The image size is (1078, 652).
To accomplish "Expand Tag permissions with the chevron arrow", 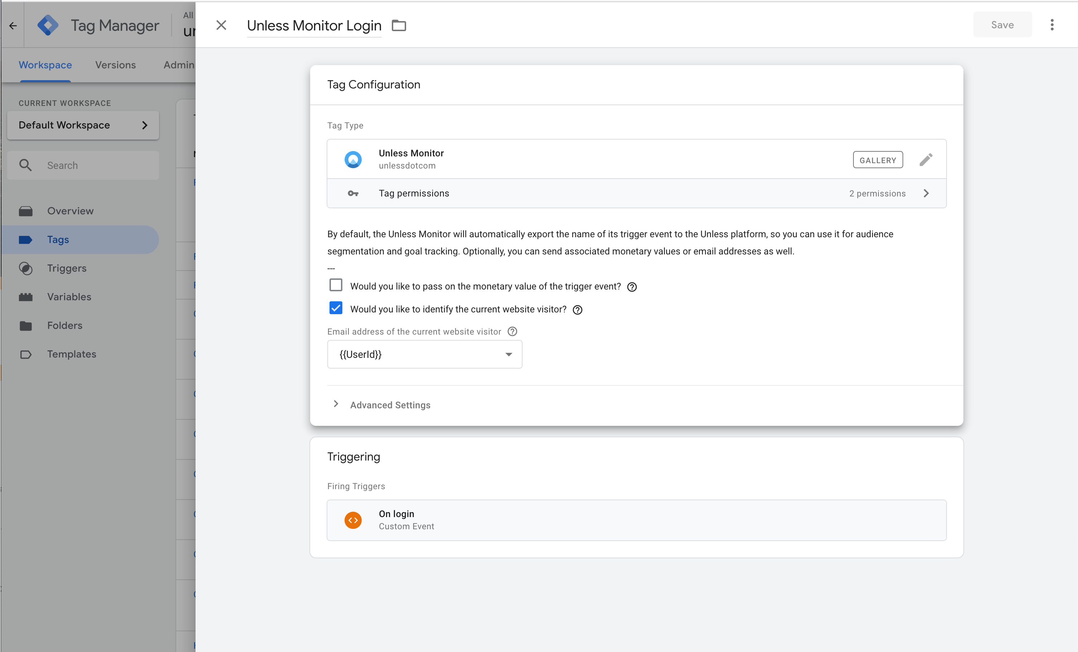I will (926, 193).
